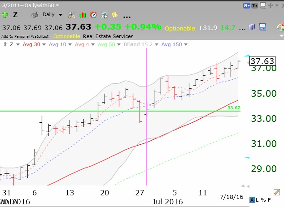Click the ruler drawing tool icon at bottom right
Screen dimensions: 284x207
pyautogui.click(x=276, y=192)
